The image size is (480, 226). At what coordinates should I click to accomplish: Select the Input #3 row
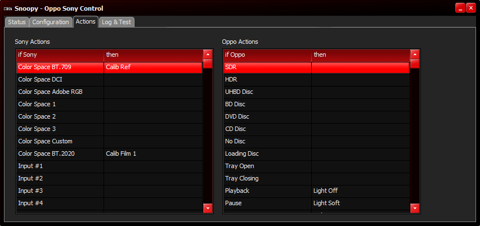point(109,191)
